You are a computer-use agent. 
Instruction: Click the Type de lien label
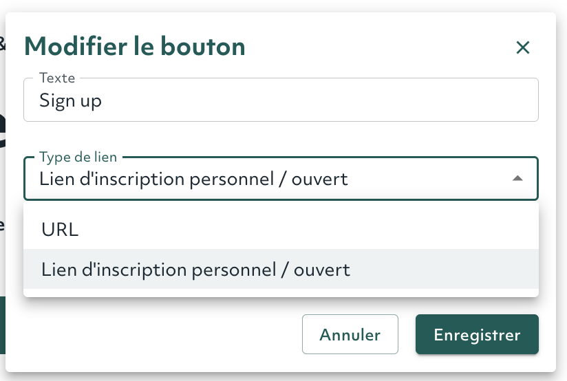[x=78, y=157]
